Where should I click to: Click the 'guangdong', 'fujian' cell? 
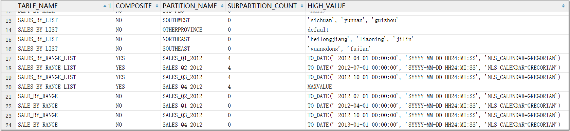pos(339,49)
